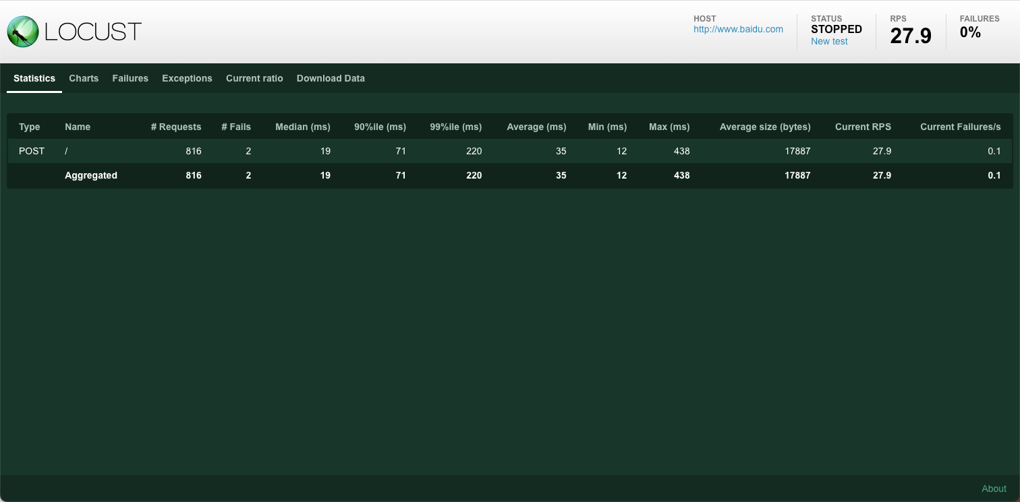Click 90%ile value 71 in POST row
This screenshot has width=1020, height=502.
point(401,151)
